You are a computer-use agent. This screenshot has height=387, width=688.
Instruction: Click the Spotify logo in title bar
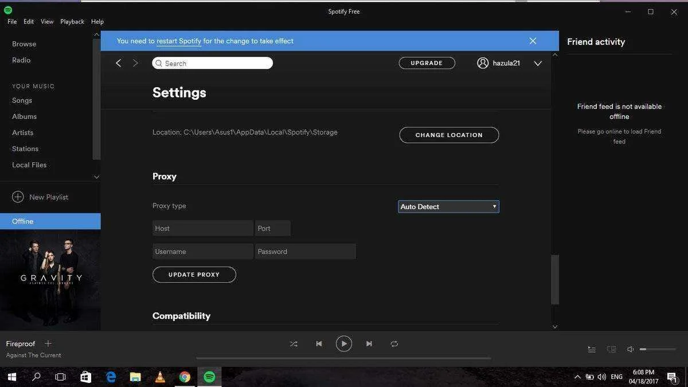pyautogui.click(x=8, y=10)
